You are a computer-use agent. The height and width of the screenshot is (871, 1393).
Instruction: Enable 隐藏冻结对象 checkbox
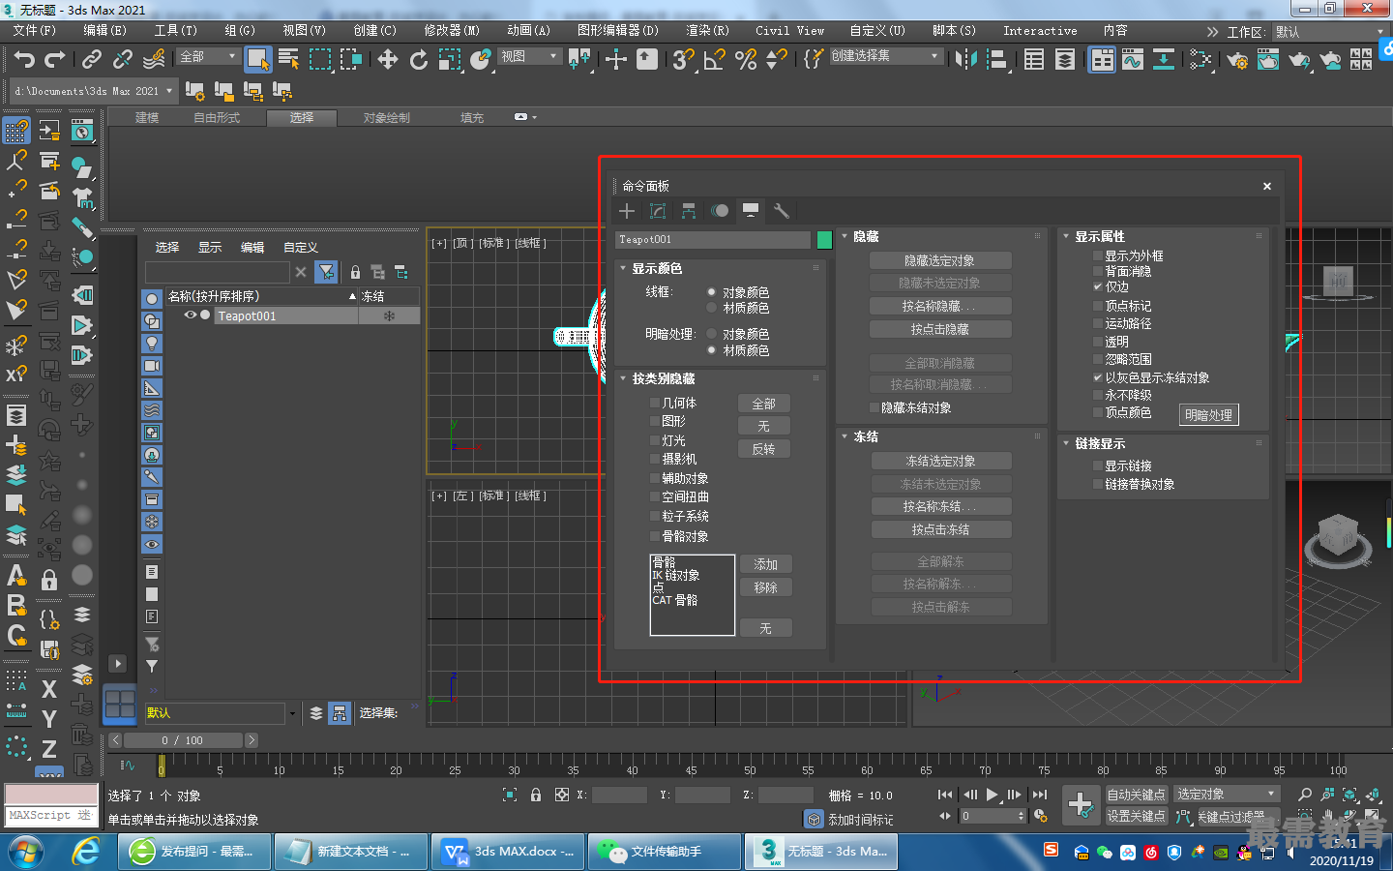[874, 407]
